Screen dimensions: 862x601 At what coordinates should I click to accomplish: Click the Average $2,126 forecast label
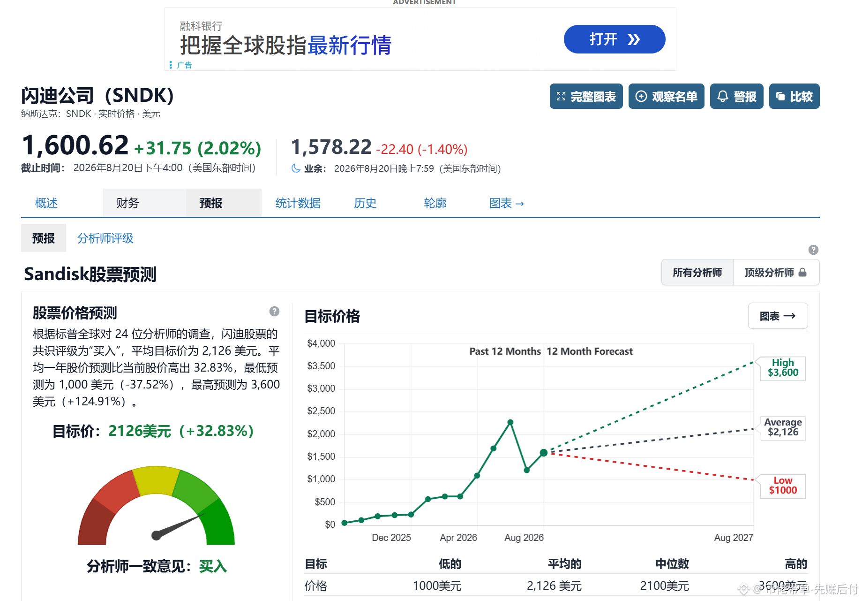pos(782,427)
